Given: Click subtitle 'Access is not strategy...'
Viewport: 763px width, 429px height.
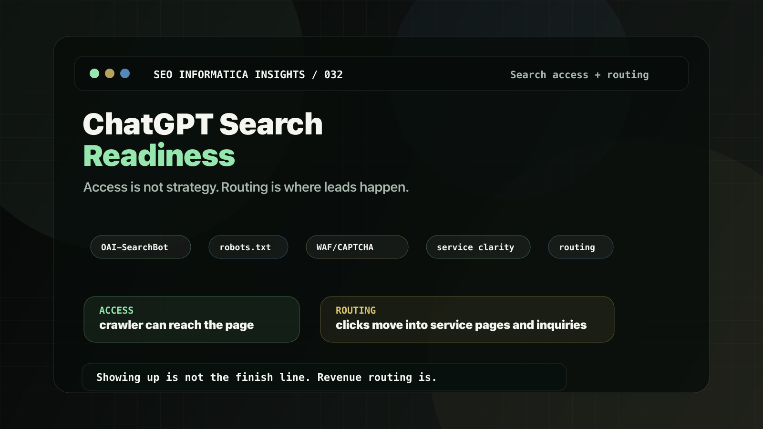Looking at the screenshot, I should (x=246, y=187).
